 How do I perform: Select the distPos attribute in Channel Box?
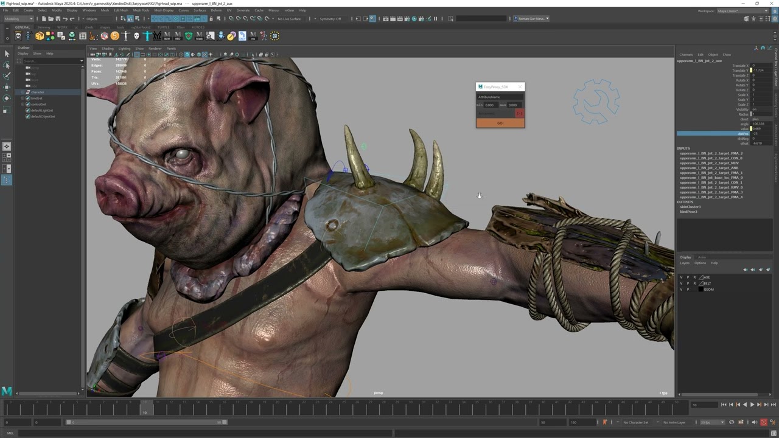tap(724, 134)
